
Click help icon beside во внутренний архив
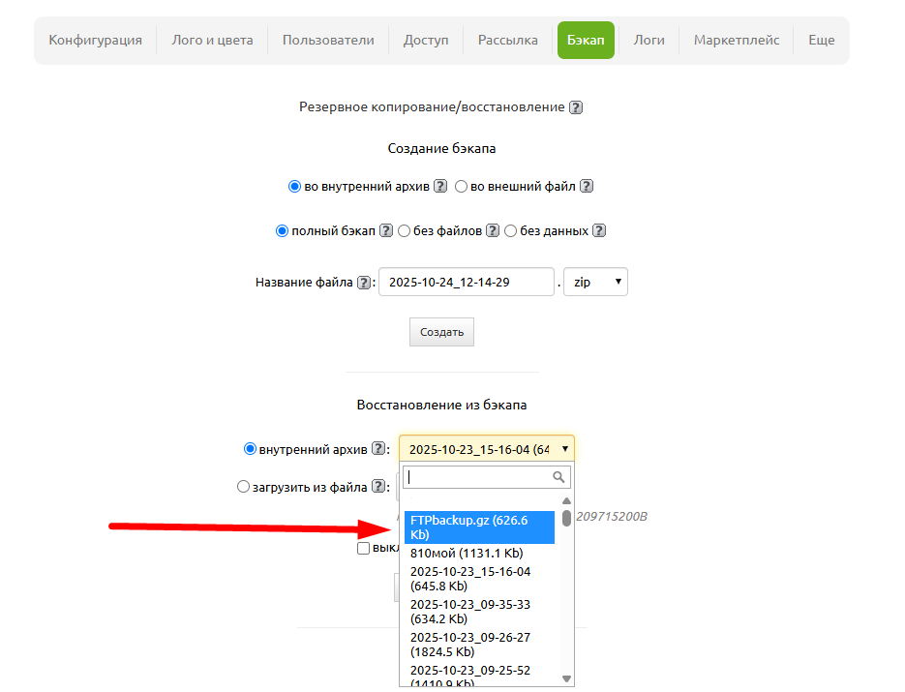tap(440, 187)
